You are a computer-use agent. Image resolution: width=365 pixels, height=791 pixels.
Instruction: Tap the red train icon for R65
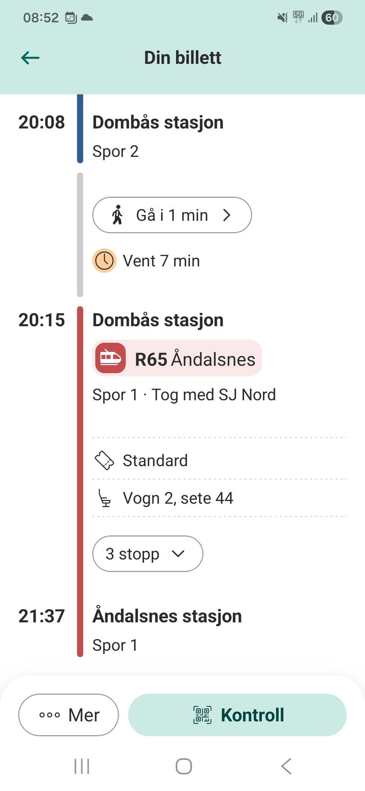click(x=110, y=358)
